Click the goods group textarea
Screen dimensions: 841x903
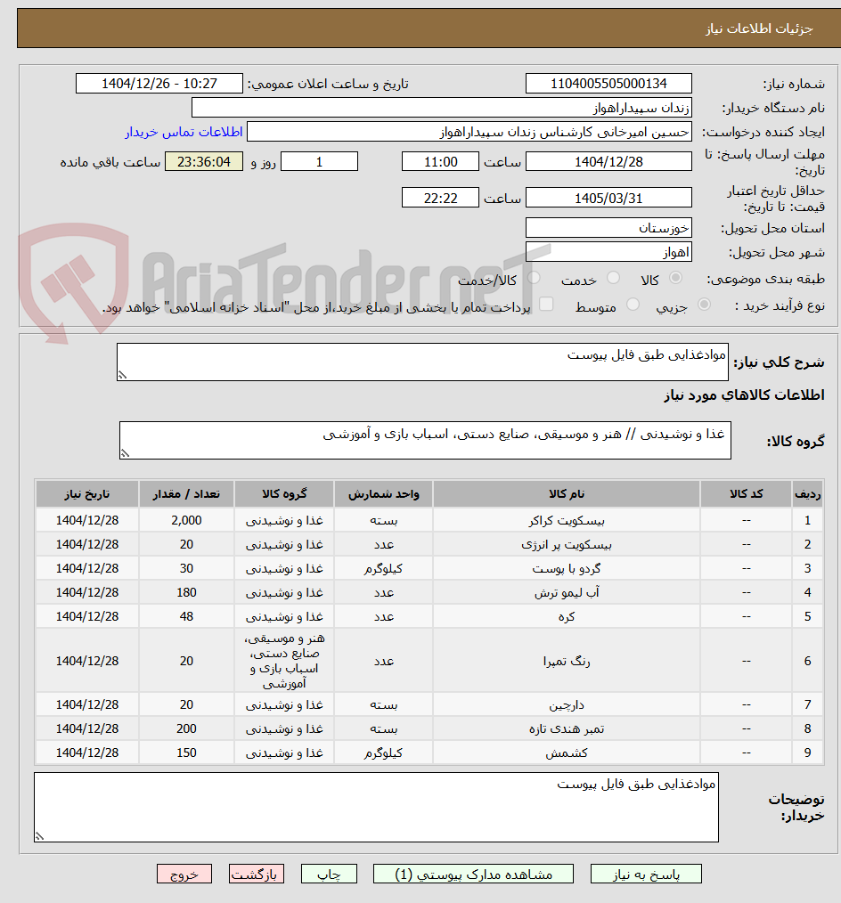coord(425,441)
